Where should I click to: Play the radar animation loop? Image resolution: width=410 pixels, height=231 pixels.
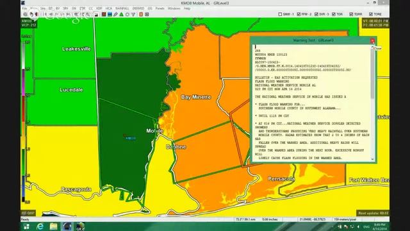[57, 14]
